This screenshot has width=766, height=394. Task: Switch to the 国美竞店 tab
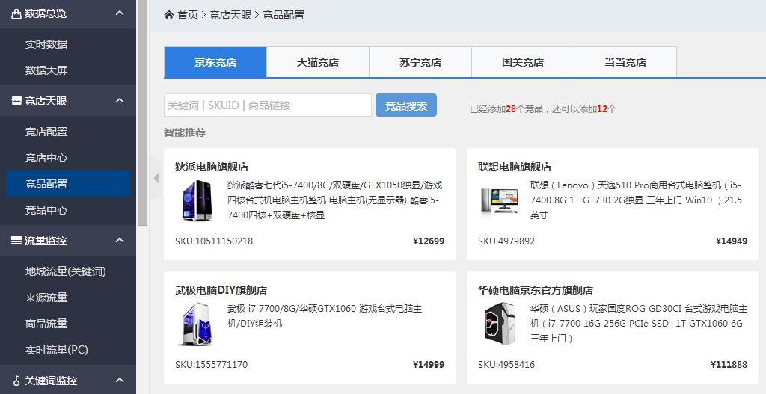pyautogui.click(x=523, y=62)
